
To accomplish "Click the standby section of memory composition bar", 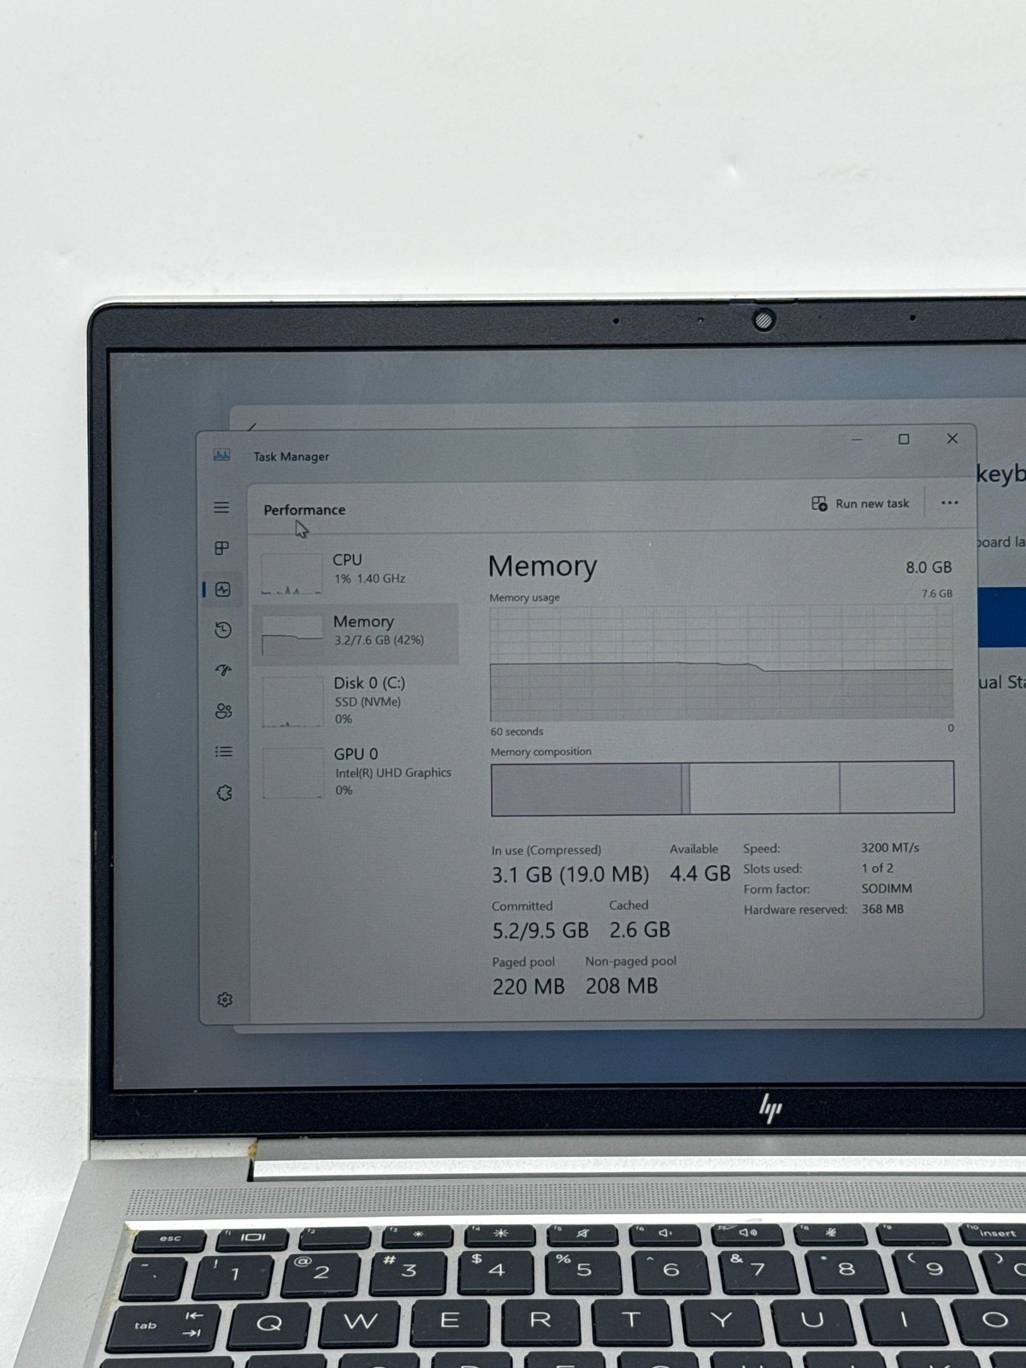I will (x=764, y=788).
